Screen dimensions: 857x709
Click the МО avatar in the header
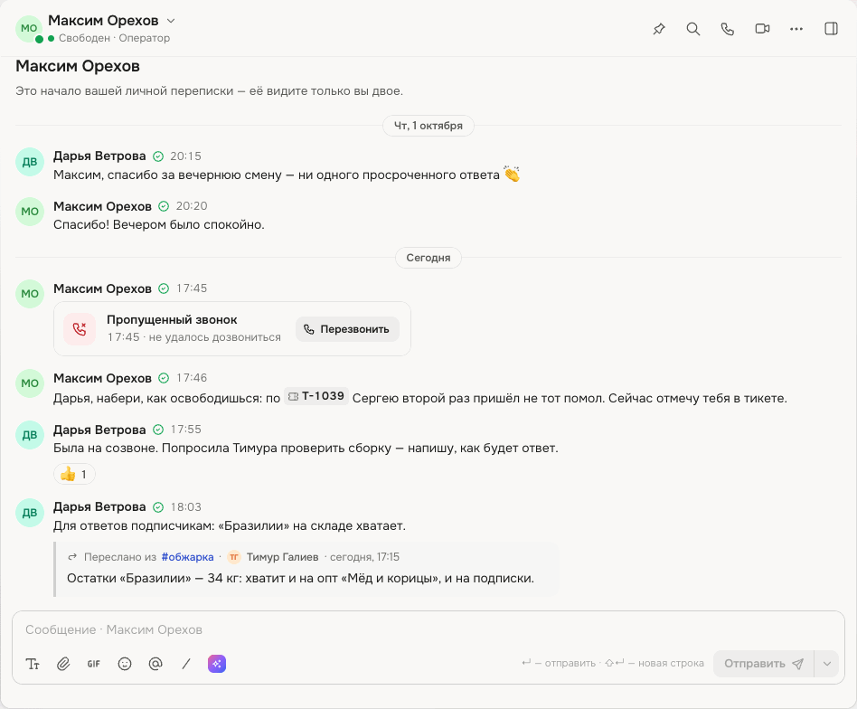click(29, 28)
